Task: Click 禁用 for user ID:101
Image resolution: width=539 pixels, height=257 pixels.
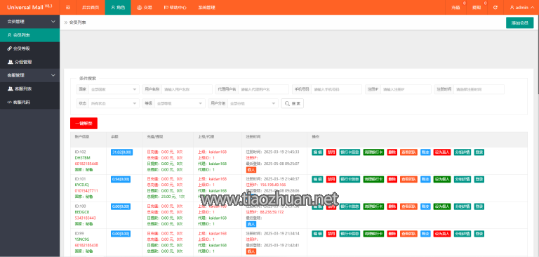Action: coord(331,179)
